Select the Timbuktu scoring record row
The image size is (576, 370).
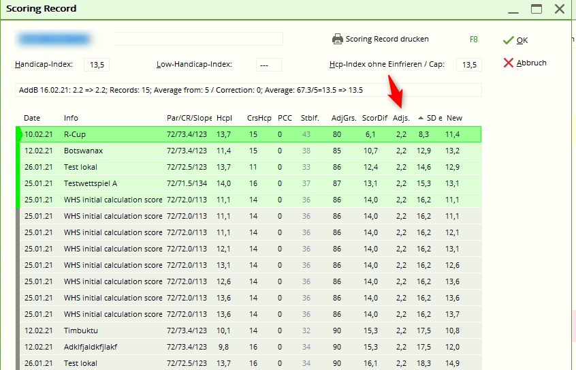coord(82,330)
